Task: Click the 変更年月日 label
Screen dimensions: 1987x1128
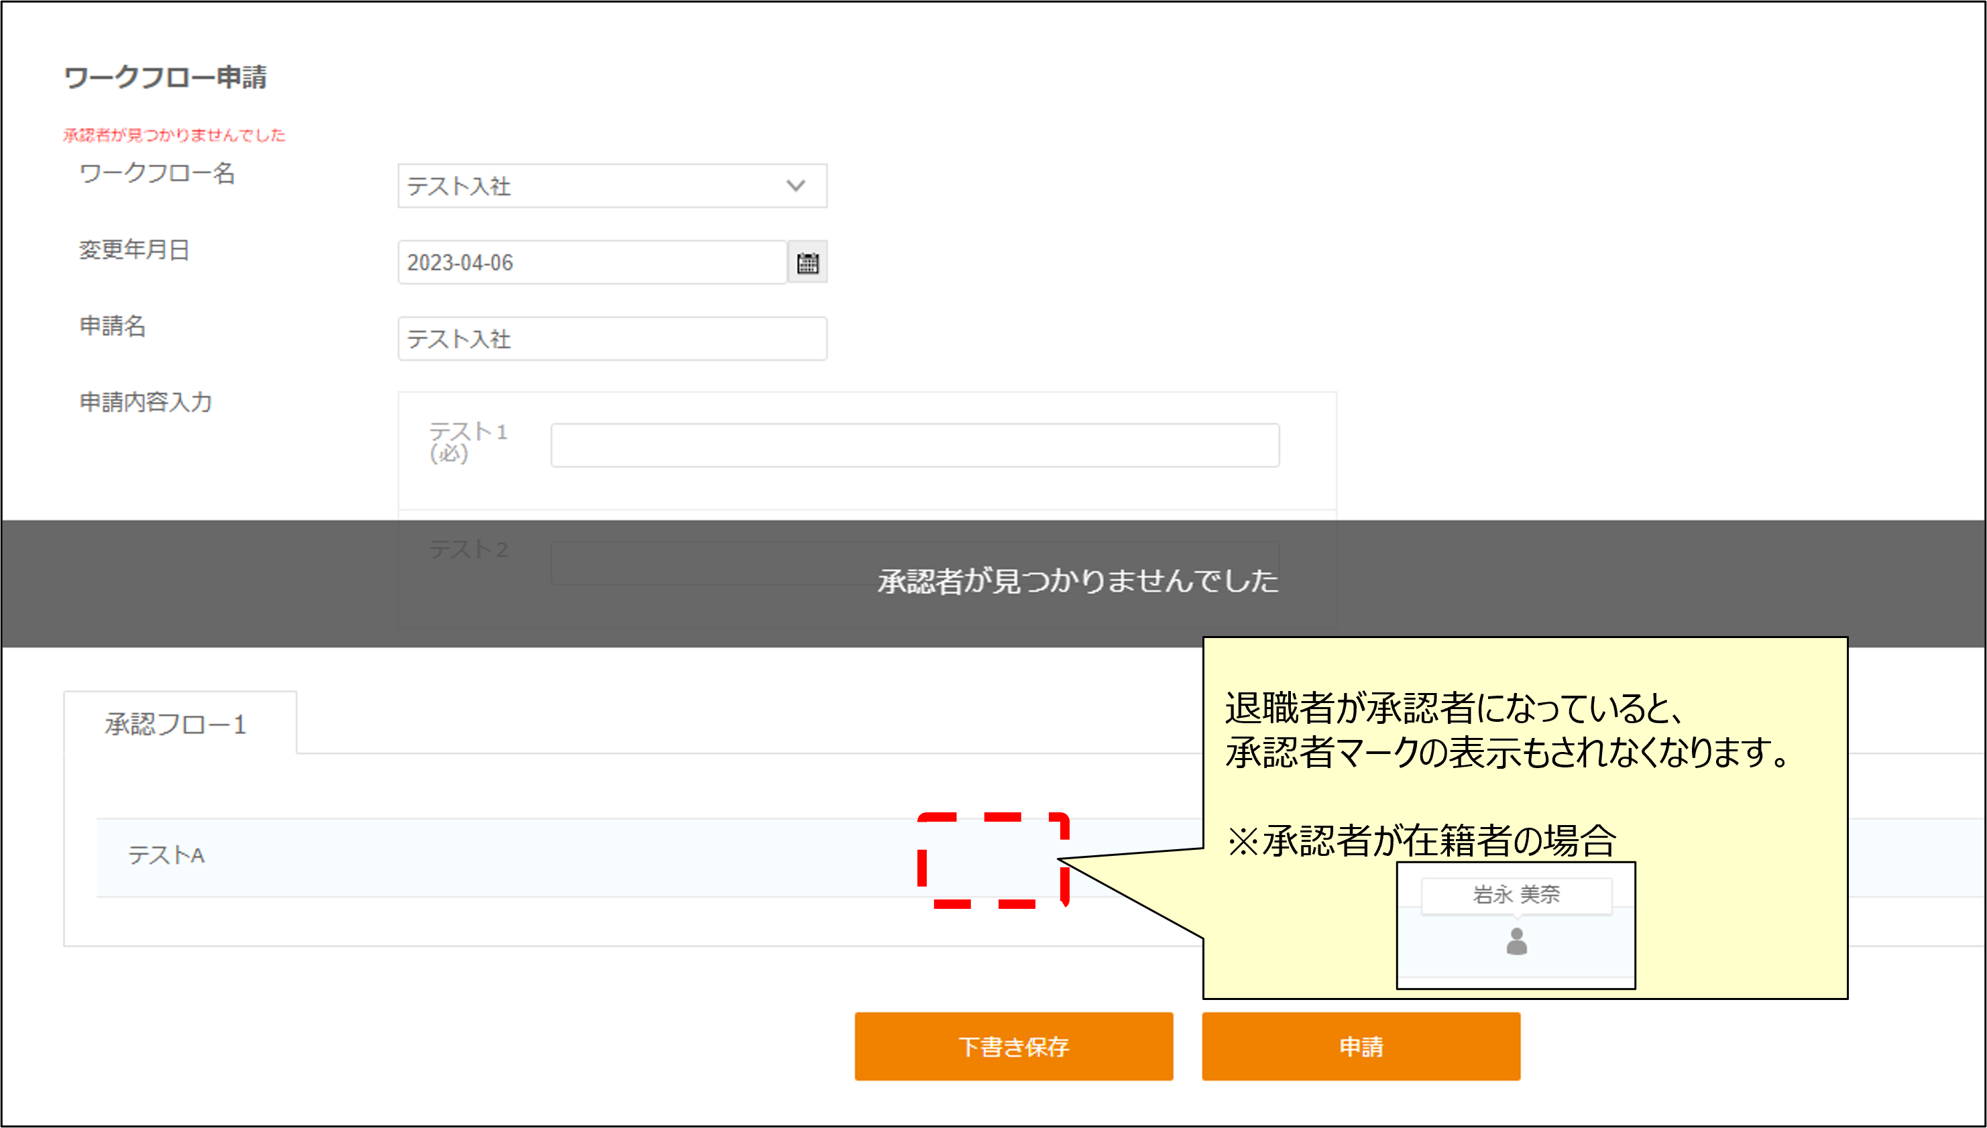Action: [135, 249]
